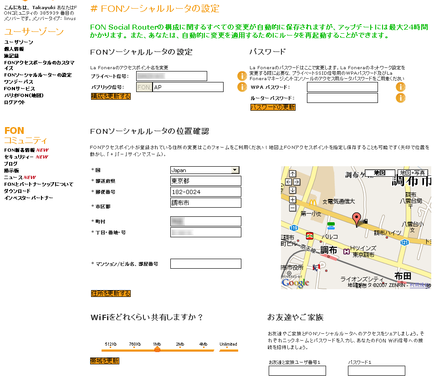Screen dimensions: 439x378
Task: Open map 利用規約 link
Action: pyautogui.click(x=420, y=285)
